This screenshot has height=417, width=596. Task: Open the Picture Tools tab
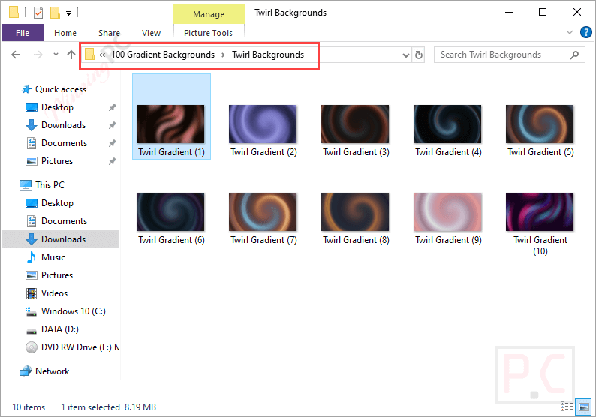208,33
